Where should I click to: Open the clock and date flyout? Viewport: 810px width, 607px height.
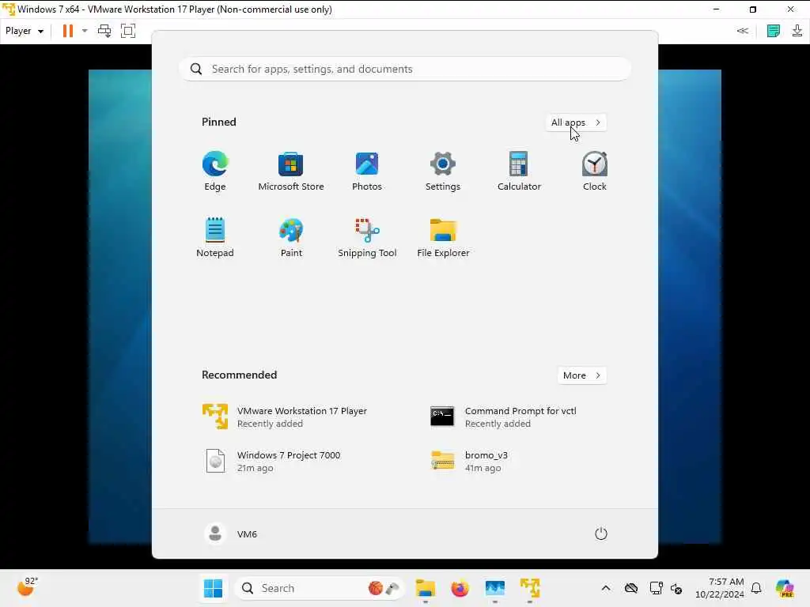[x=719, y=588]
